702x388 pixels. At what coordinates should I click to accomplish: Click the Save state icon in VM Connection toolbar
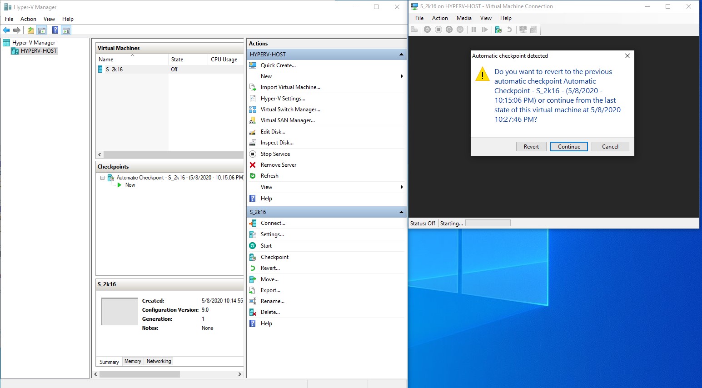460,30
